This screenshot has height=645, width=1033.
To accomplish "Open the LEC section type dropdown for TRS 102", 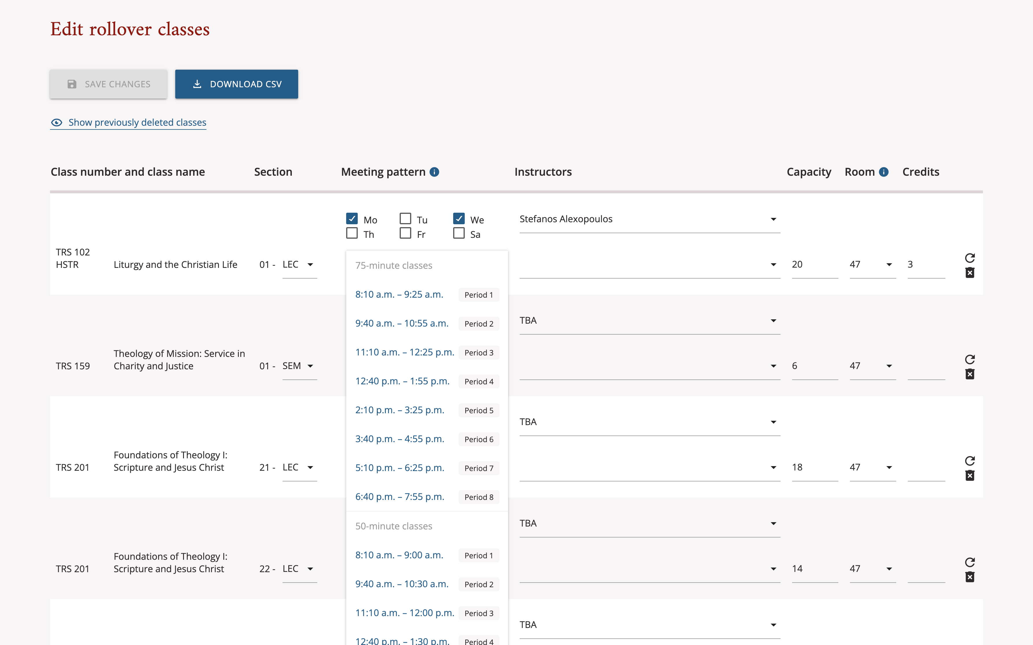I will [299, 265].
